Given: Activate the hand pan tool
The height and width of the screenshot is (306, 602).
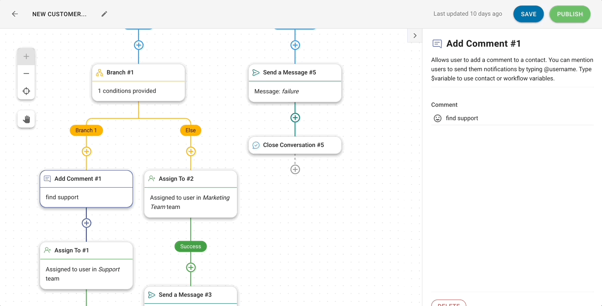Looking at the screenshot, I should point(26,119).
